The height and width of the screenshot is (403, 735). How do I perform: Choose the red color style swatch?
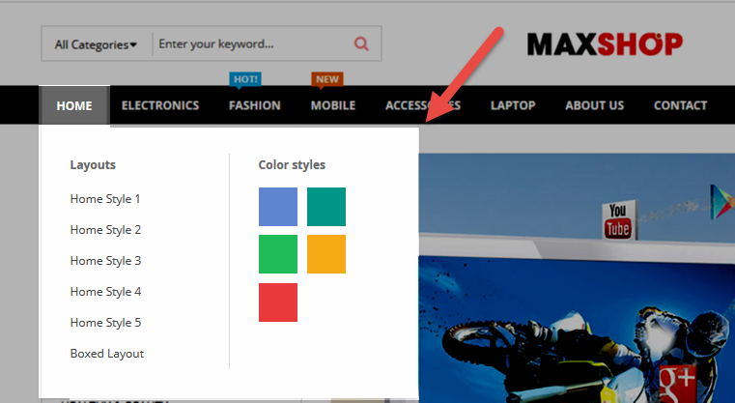click(278, 302)
